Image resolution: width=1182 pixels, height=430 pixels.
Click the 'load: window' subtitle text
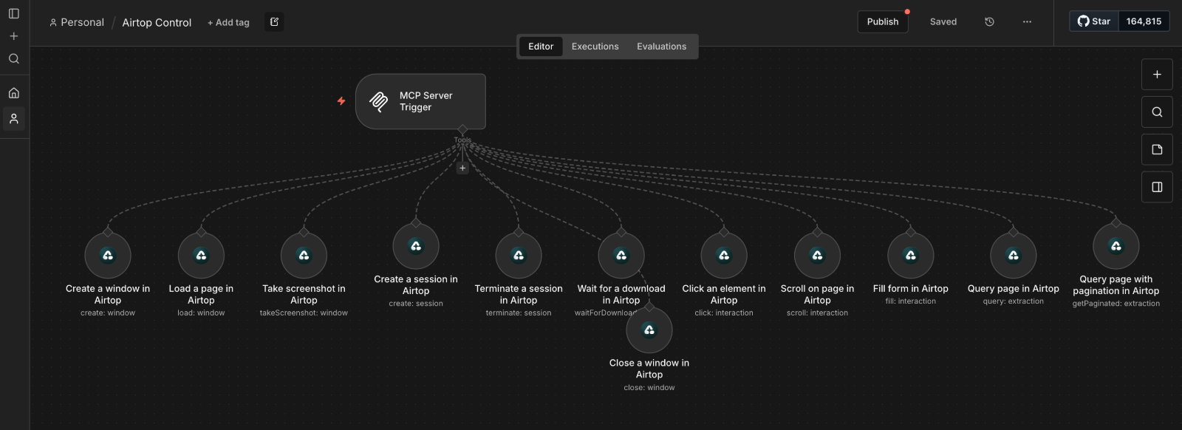coord(201,313)
